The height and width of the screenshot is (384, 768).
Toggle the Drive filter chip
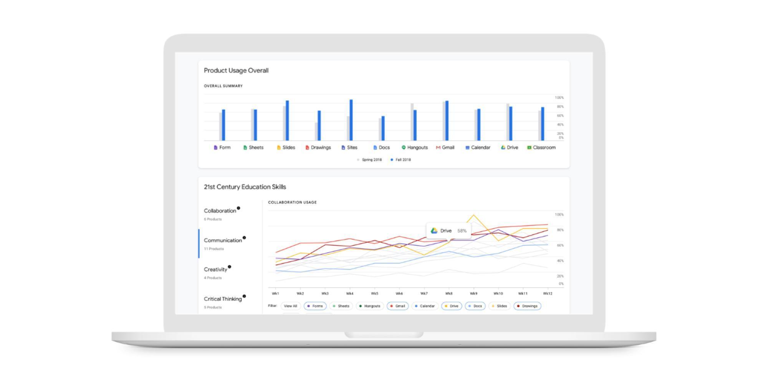click(x=452, y=306)
